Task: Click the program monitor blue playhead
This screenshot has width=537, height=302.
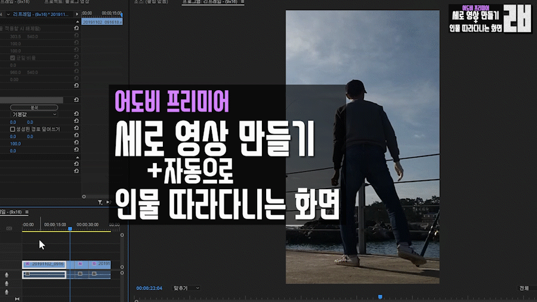Action: tap(380, 297)
